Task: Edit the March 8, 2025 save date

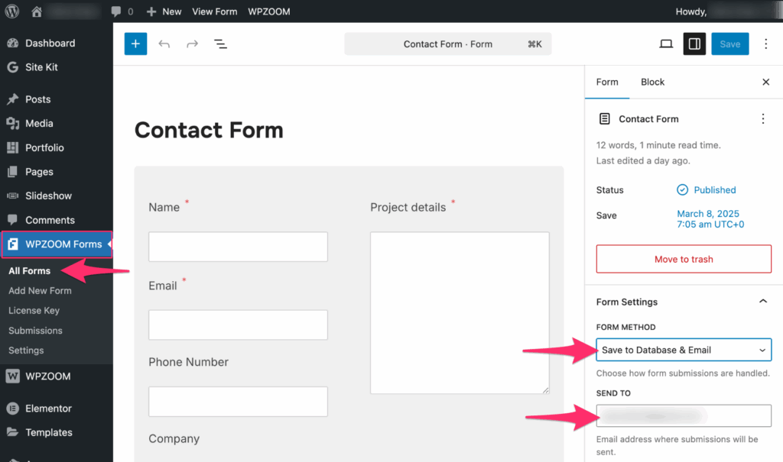Action: tap(710, 219)
